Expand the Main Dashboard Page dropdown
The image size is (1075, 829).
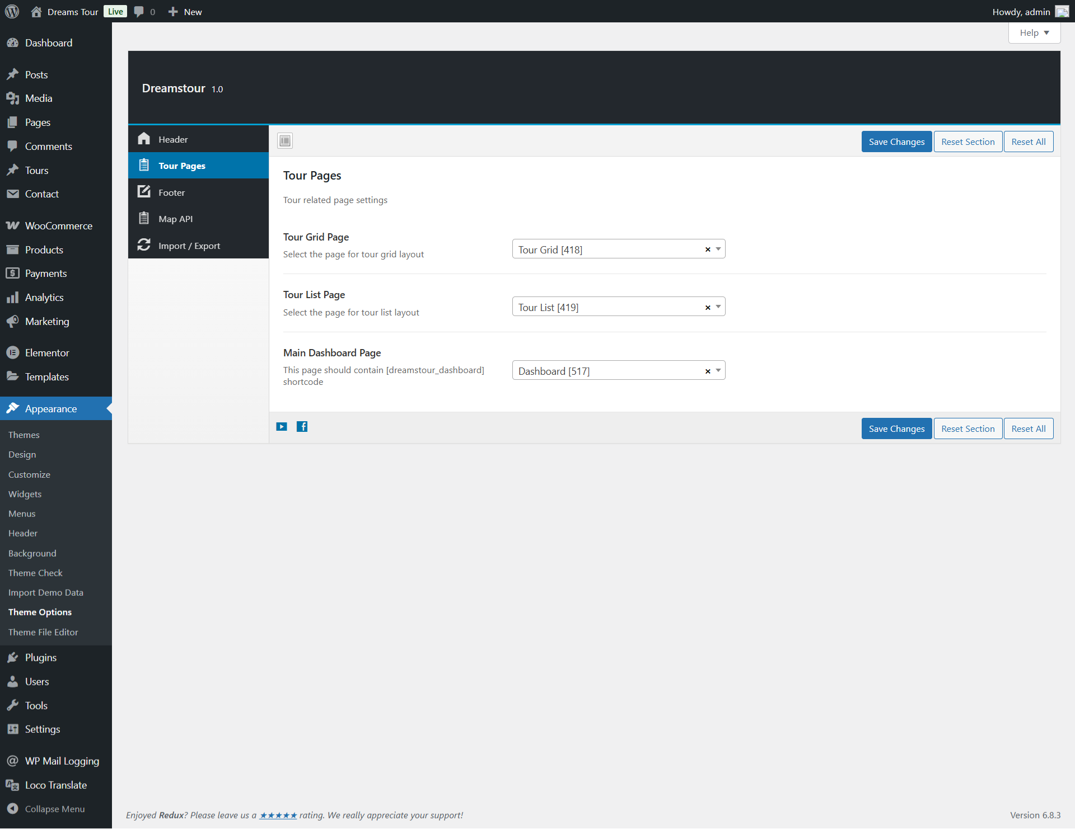point(718,370)
